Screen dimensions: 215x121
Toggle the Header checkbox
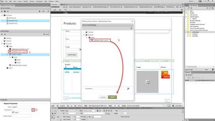tap(87, 119)
